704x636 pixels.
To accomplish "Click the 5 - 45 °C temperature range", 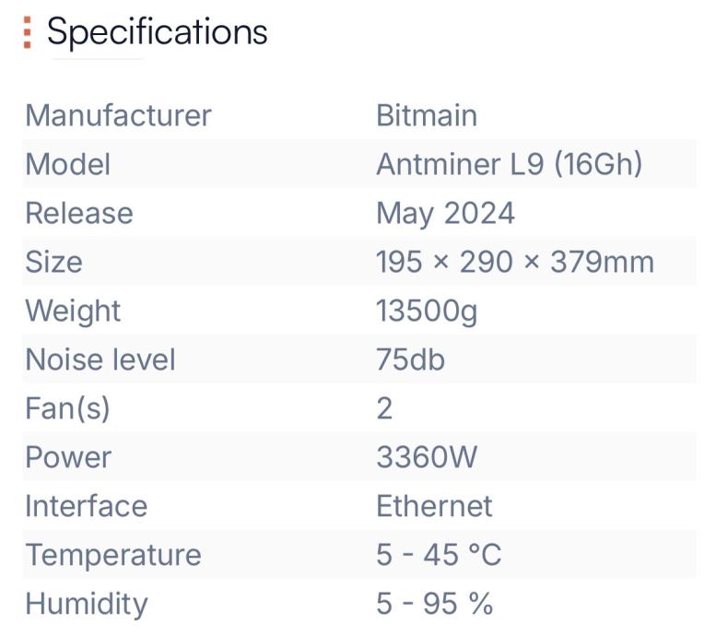I will (438, 555).
